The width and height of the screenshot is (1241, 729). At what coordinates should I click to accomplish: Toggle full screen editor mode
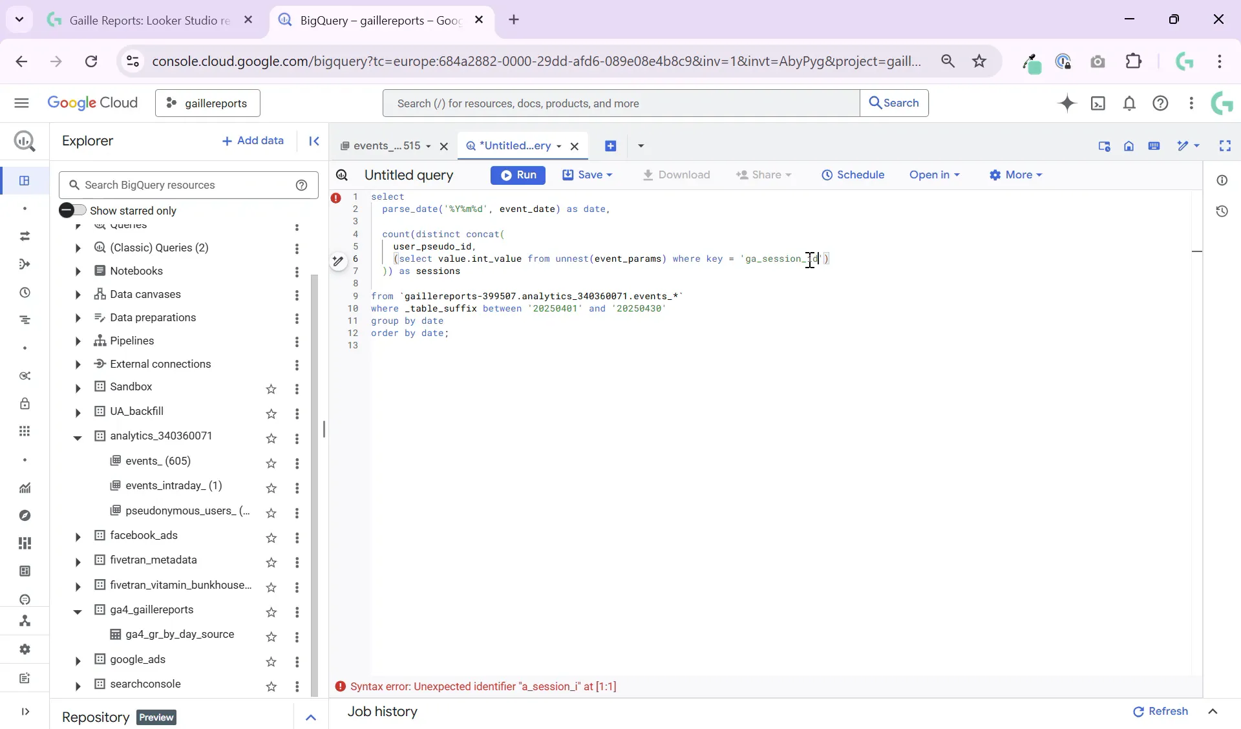coord(1225,146)
